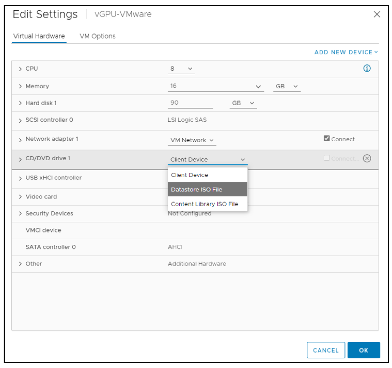Click the OK button
Viewport: 392px width, 368px height.
pyautogui.click(x=364, y=350)
